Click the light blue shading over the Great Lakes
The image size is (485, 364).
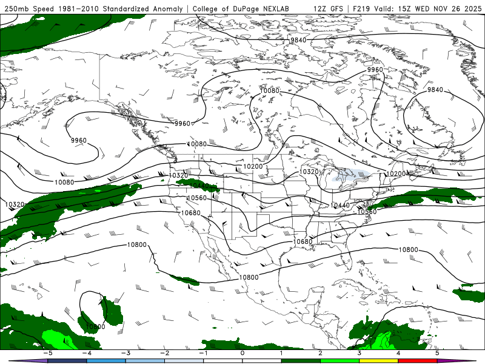pyautogui.click(x=352, y=177)
